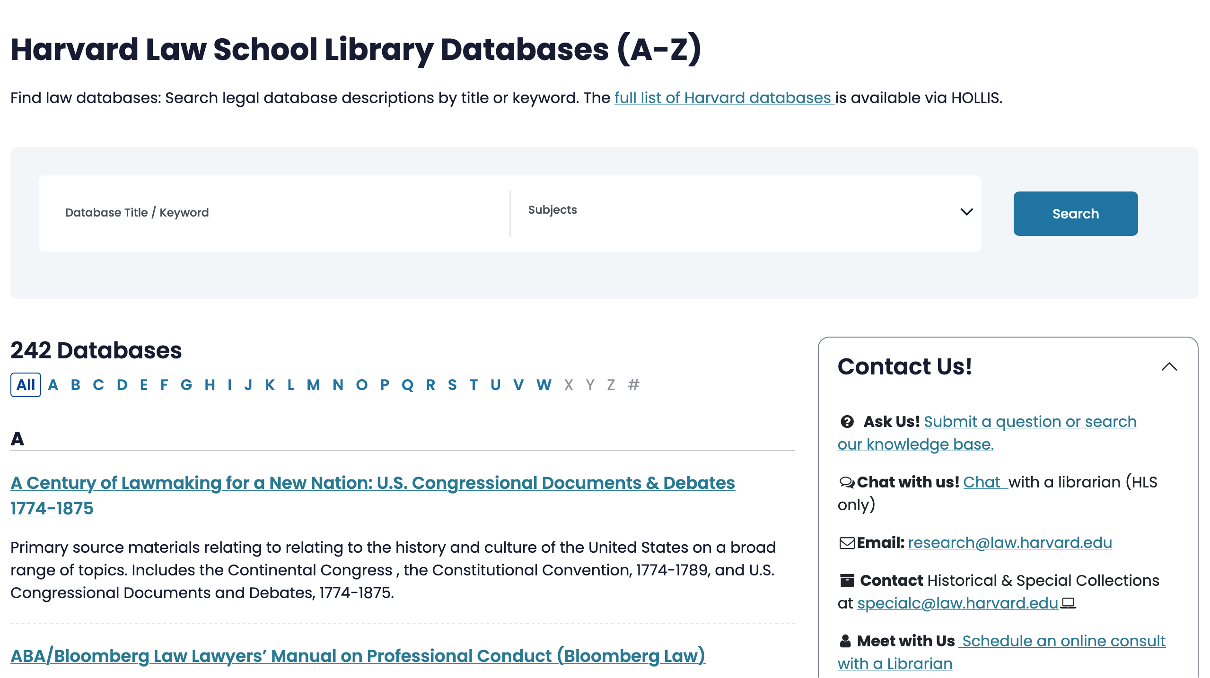The height and width of the screenshot is (678, 1210).
Task: Filter databases by letter B
Action: (x=76, y=384)
